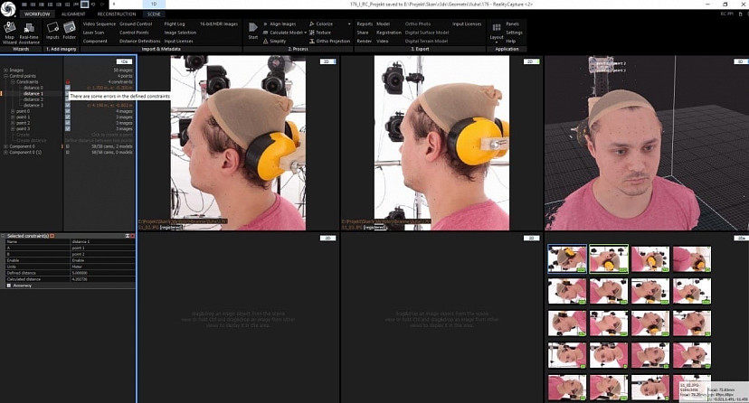Collapse the Control points tree node
Screen dimensions: 749x403
click(x=5, y=76)
